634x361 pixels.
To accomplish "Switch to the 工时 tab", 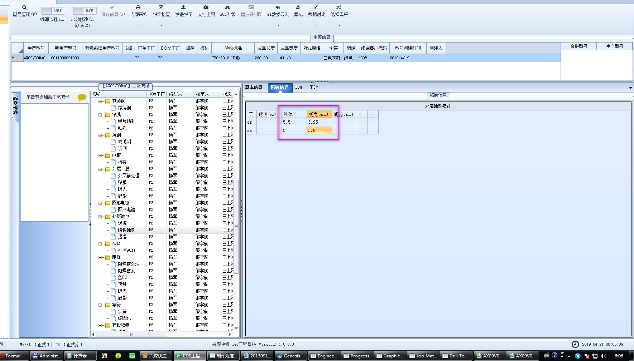I will click(x=313, y=87).
